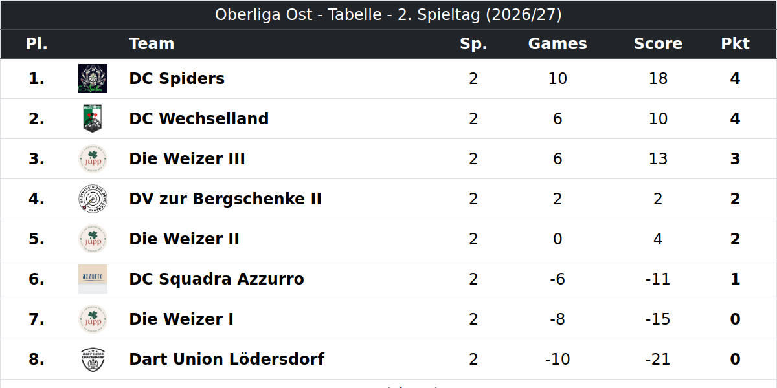Screen dimensions: 777x388
Task: Click the DC Wechselland shield logo
Action: point(93,119)
